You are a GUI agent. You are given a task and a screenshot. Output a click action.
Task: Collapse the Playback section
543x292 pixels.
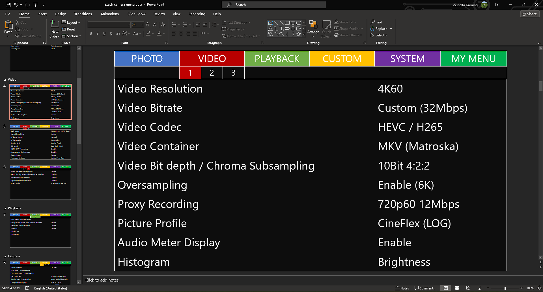click(5, 208)
